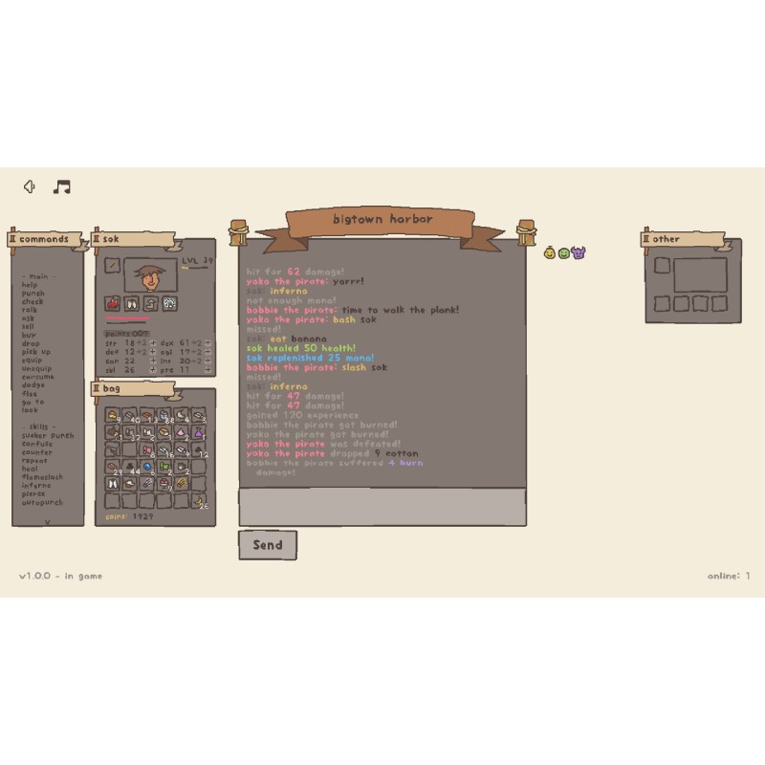Click the purple devil face icon
Image resolution: width=765 pixels, height=765 pixels.
pyautogui.click(x=579, y=253)
